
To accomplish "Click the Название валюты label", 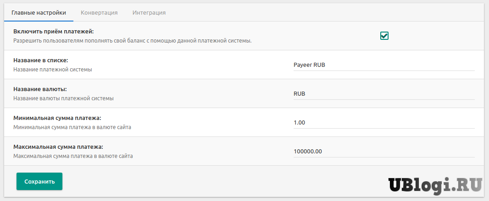I will (43, 89).
